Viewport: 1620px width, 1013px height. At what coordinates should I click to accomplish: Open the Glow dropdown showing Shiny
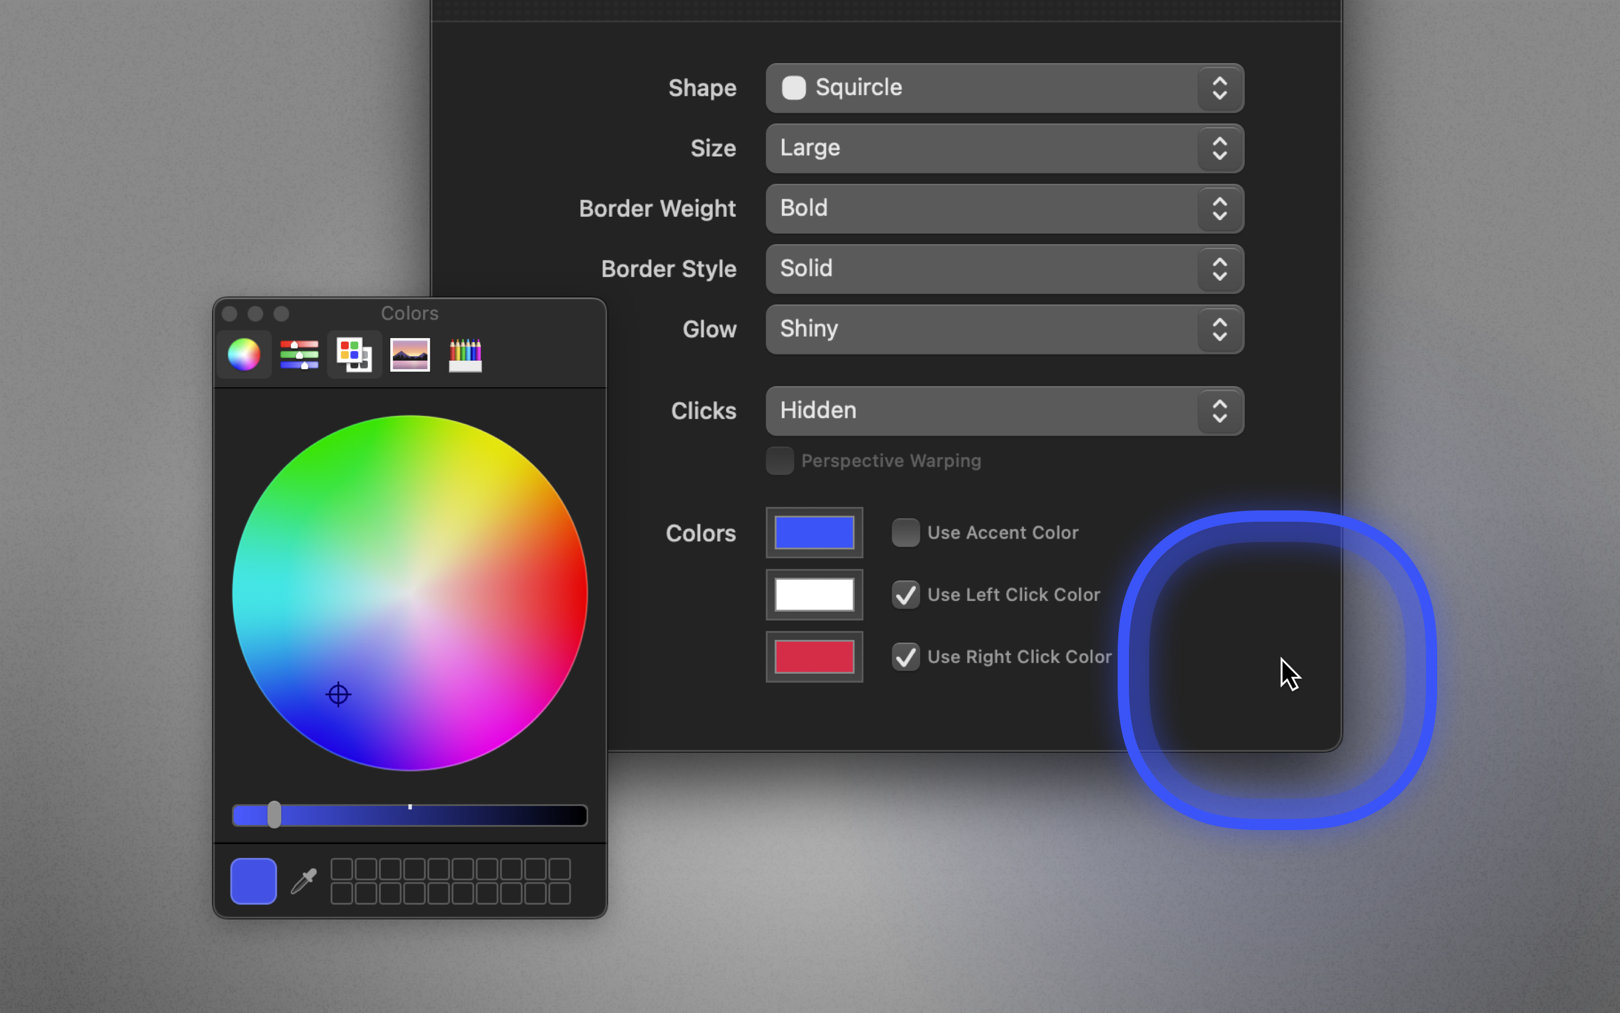point(1004,329)
